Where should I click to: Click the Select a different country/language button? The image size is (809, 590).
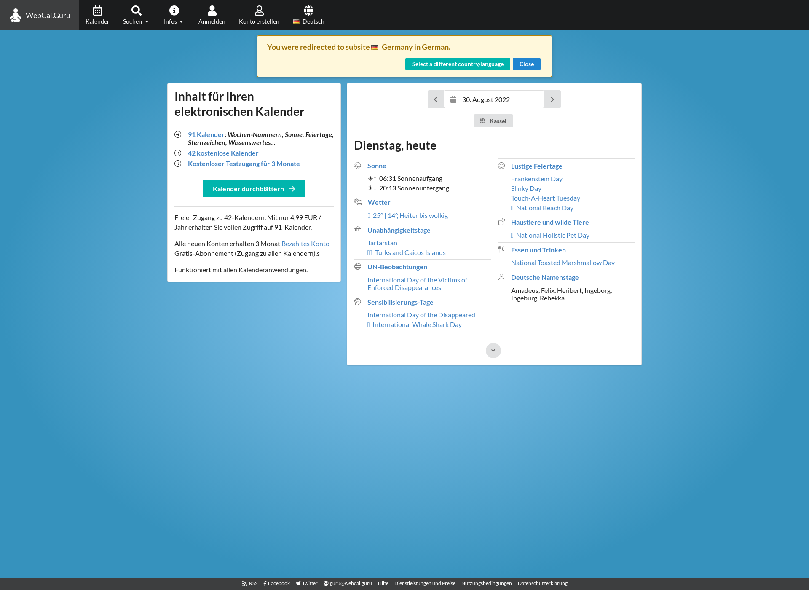click(x=457, y=64)
